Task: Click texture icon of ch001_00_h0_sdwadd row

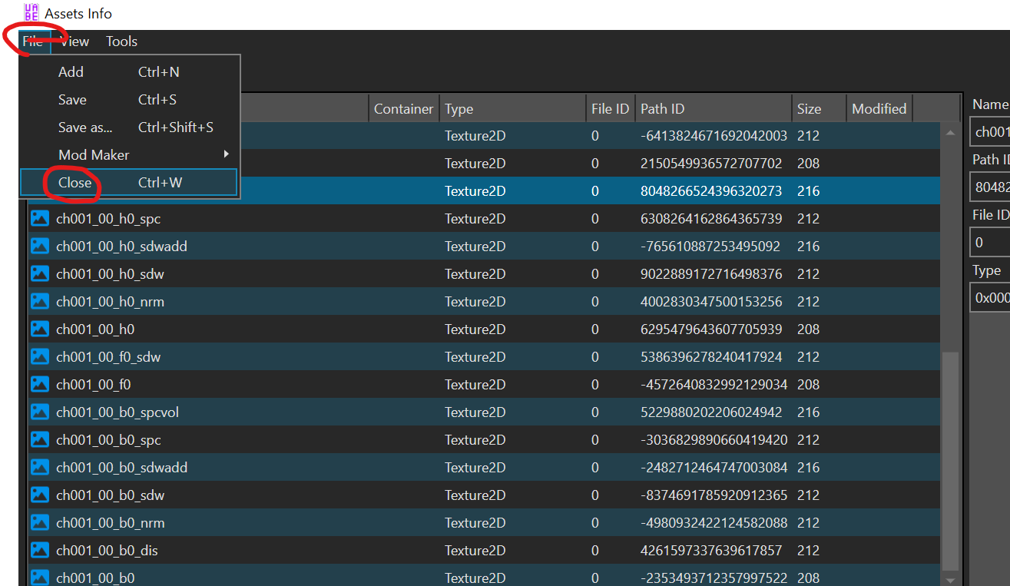Action: 39,247
